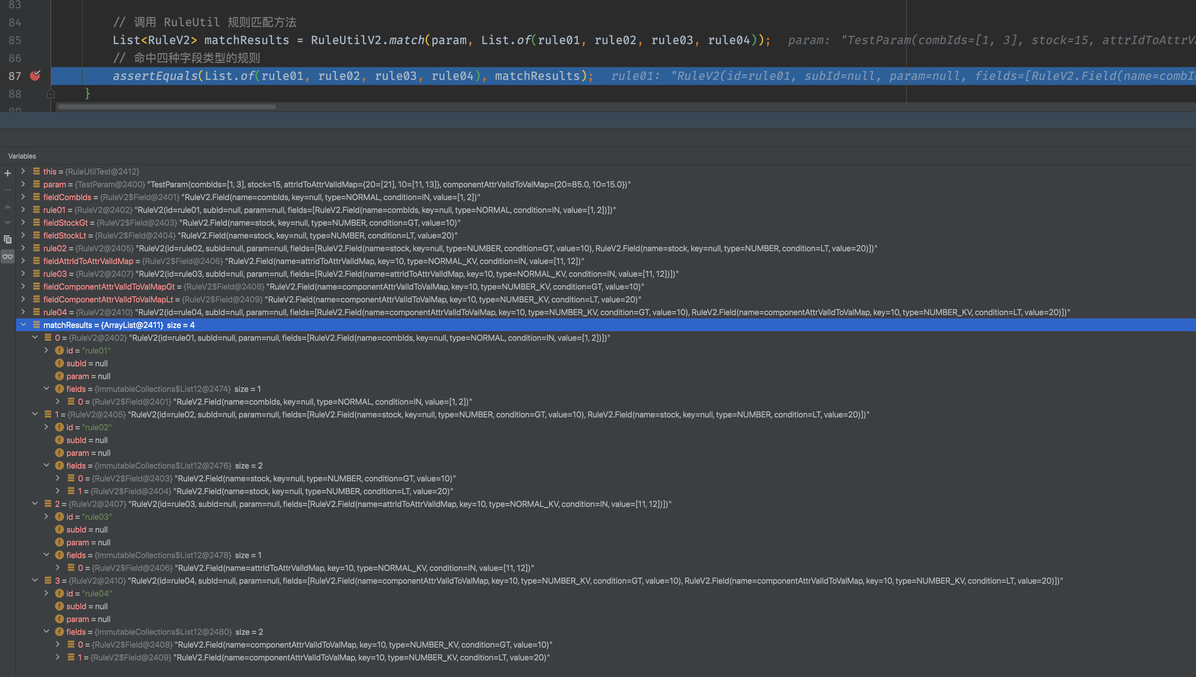Select the rule03 variable row
This screenshot has width=1196, height=677.
[x=55, y=274]
